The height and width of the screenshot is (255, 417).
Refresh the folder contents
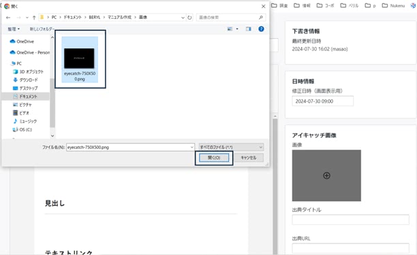(189, 18)
